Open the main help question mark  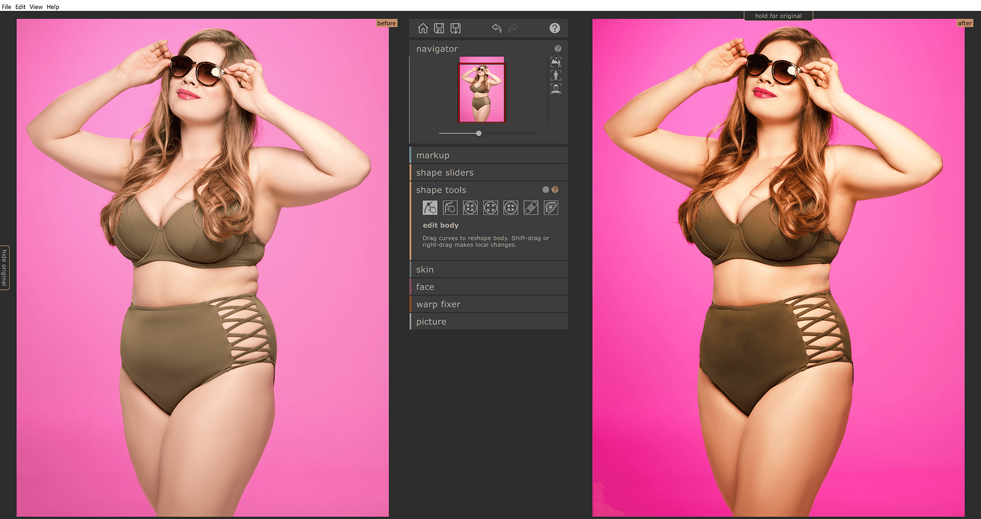[555, 28]
